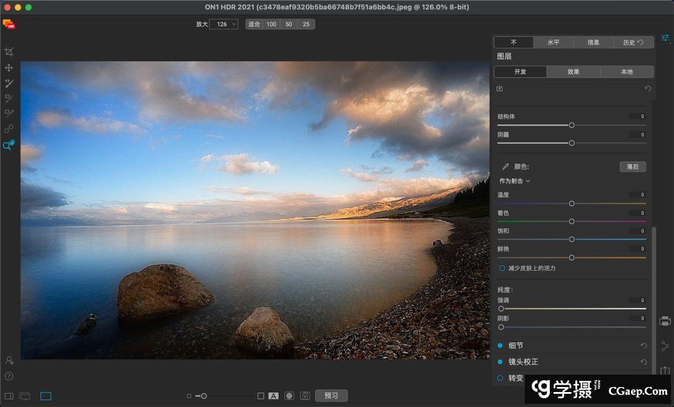Screen dimensions: 674x407
Task: Click the 温度 temperature slider handle
Action: pos(571,203)
